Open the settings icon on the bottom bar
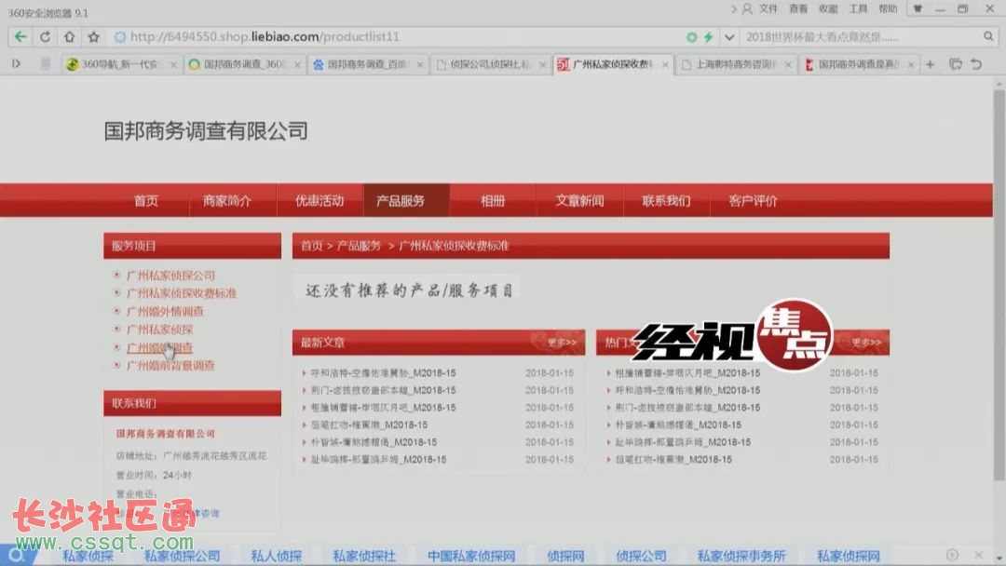The image size is (1006, 566). (x=952, y=555)
